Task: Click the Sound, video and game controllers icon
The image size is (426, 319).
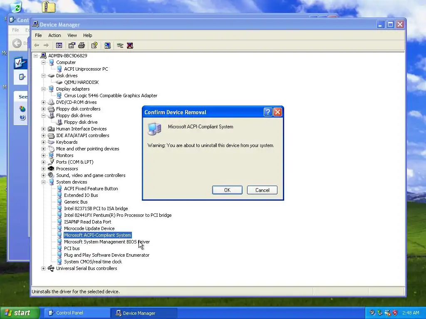Action: point(51,175)
